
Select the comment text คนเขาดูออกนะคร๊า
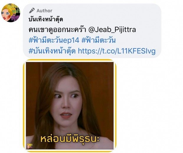(x=57, y=30)
